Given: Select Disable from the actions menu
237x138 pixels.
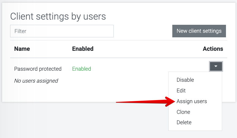Looking at the screenshot, I should pyautogui.click(x=185, y=80).
